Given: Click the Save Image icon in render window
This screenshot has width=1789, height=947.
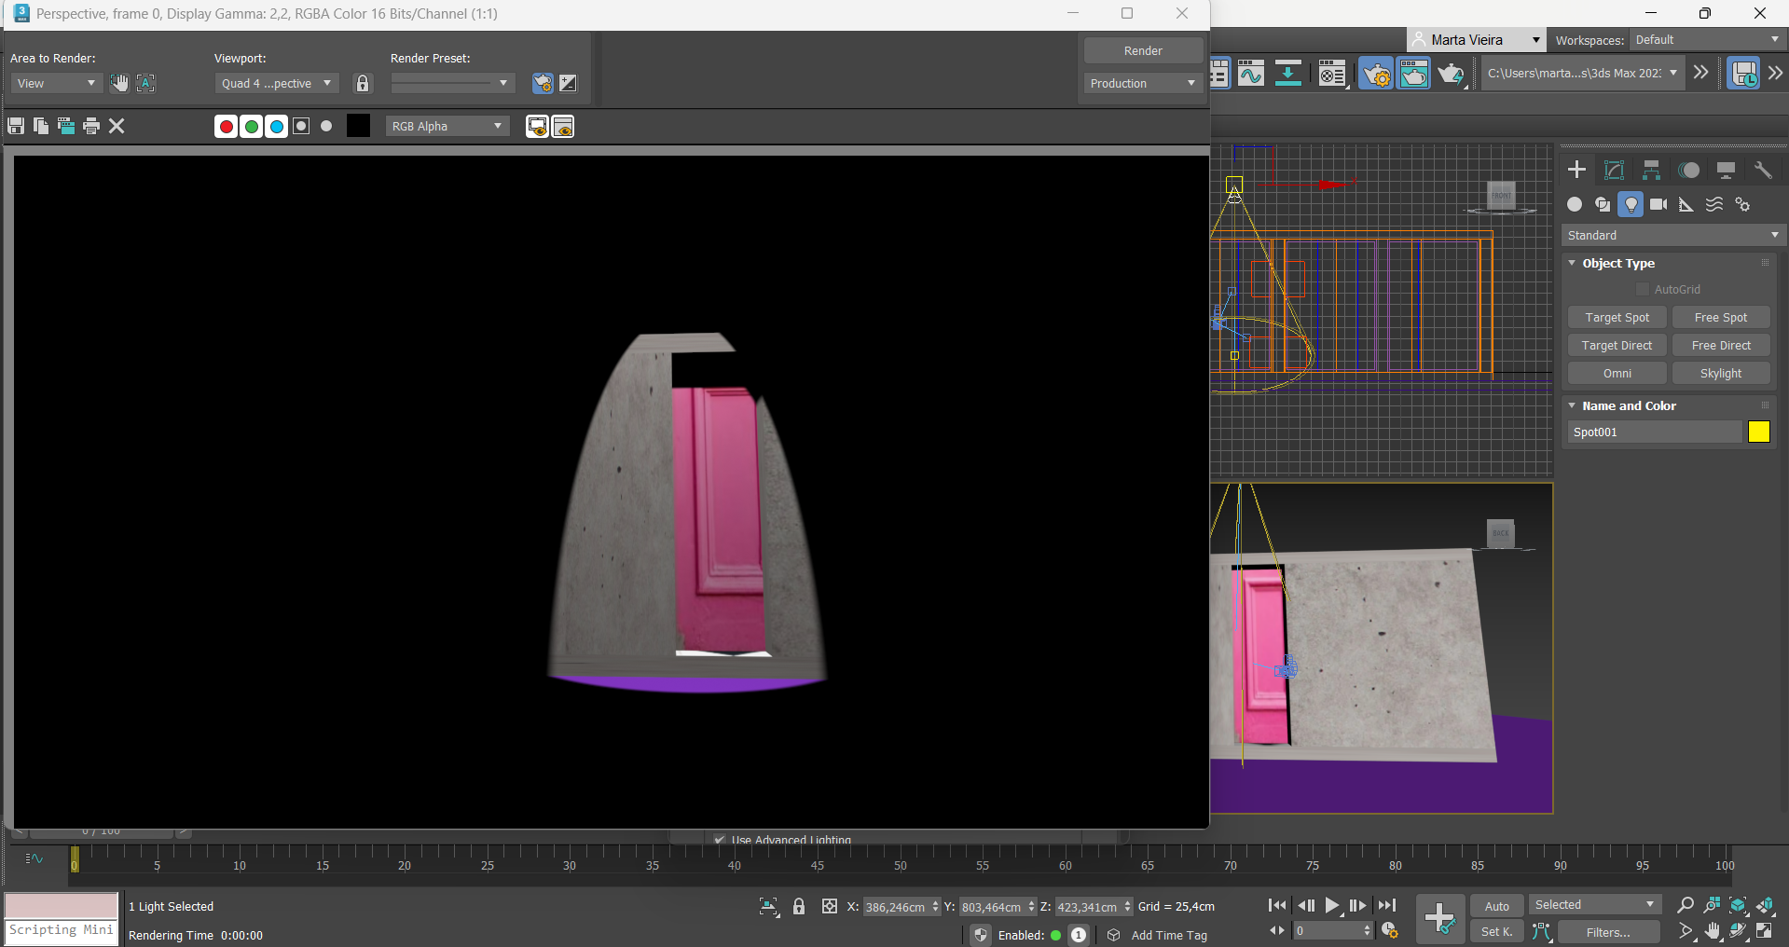Looking at the screenshot, I should point(16,126).
